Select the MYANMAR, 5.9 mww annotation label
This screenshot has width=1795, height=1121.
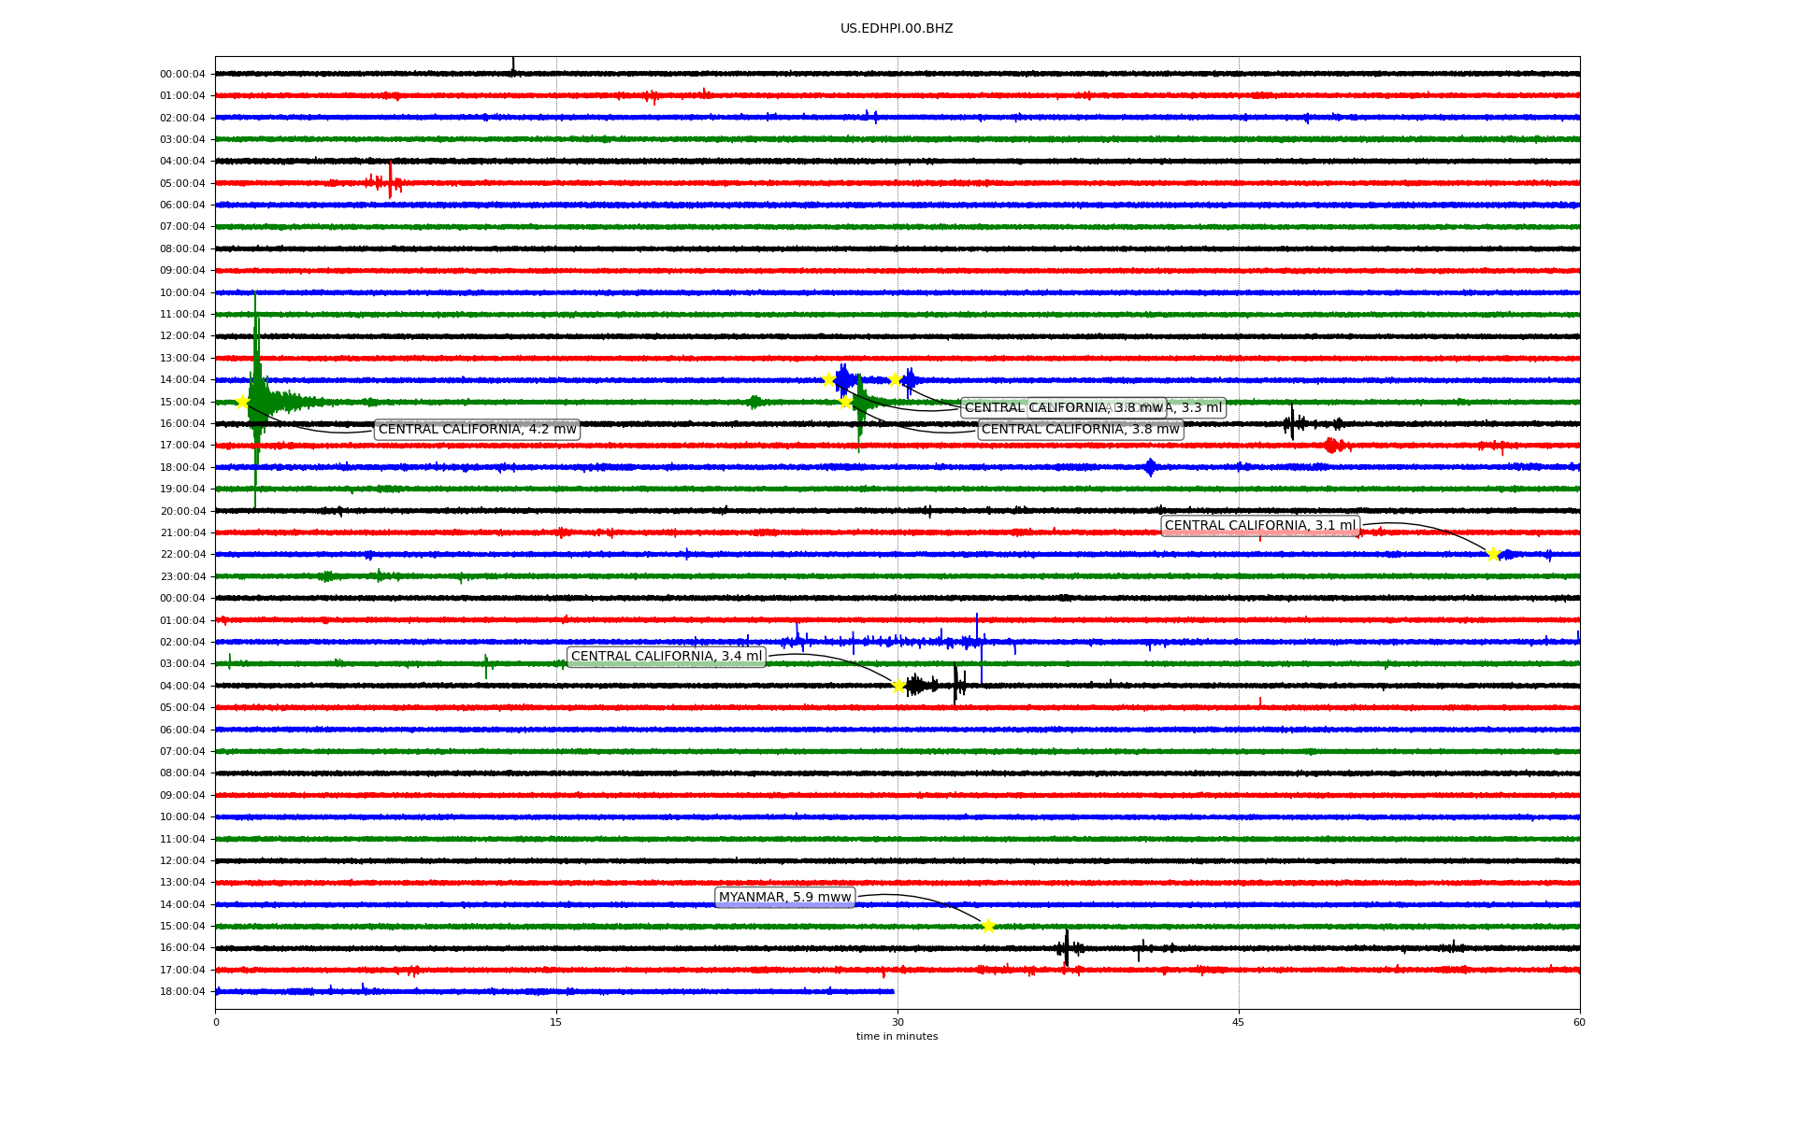point(784,897)
